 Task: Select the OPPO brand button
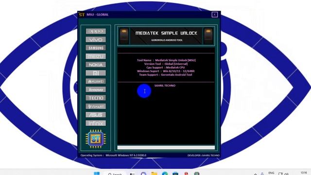96,31
